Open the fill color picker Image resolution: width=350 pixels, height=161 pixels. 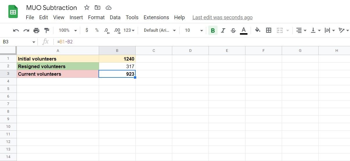258,30
